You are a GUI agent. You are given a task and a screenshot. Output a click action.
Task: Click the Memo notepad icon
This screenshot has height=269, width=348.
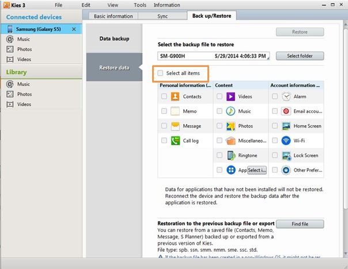tap(175, 111)
